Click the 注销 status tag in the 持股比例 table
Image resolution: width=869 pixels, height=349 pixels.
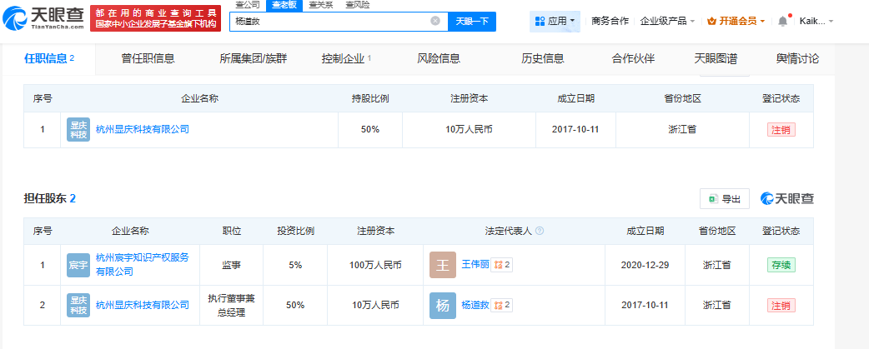point(781,130)
